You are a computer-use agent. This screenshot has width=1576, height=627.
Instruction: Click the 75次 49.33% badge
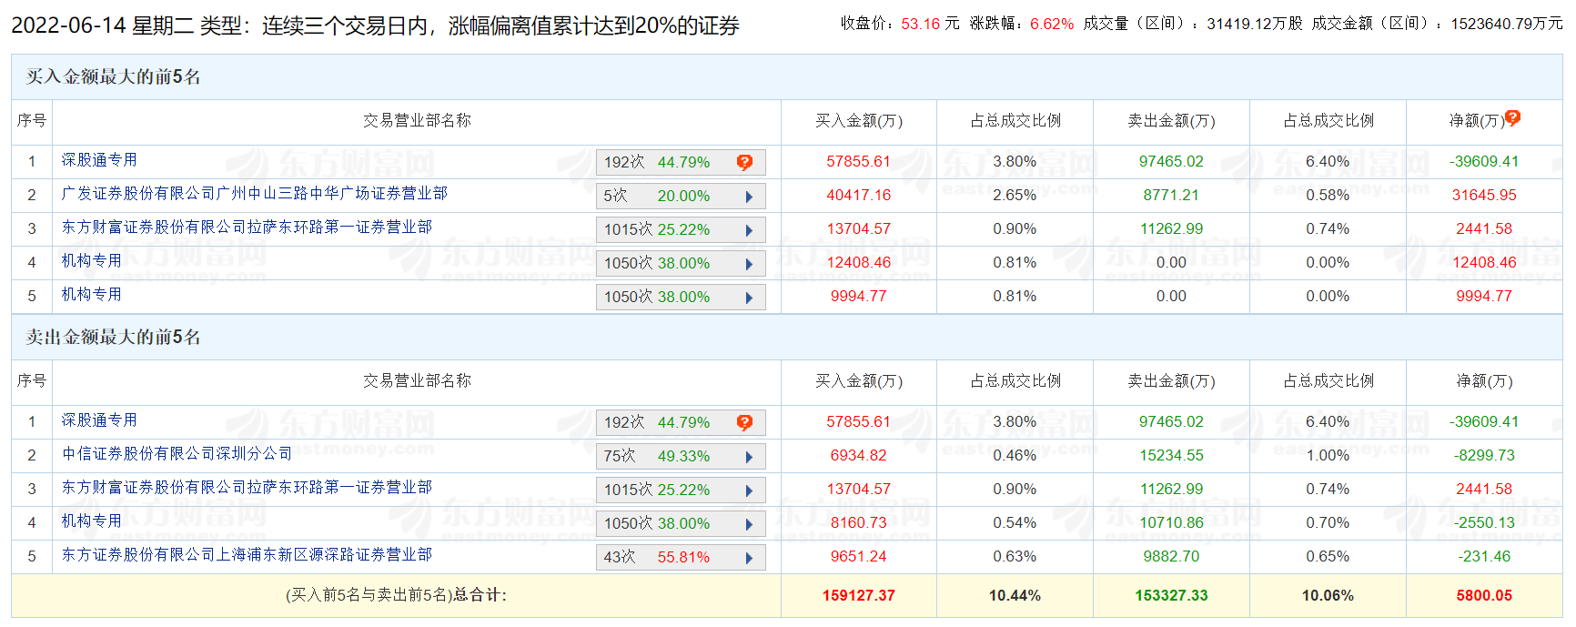point(681,457)
